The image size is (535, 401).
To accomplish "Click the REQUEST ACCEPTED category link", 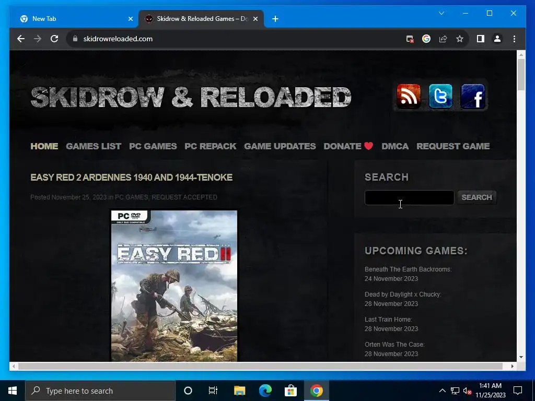I will click(184, 197).
